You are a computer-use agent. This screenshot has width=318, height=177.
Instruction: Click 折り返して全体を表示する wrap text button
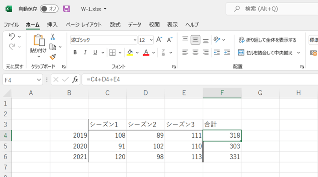(268, 40)
